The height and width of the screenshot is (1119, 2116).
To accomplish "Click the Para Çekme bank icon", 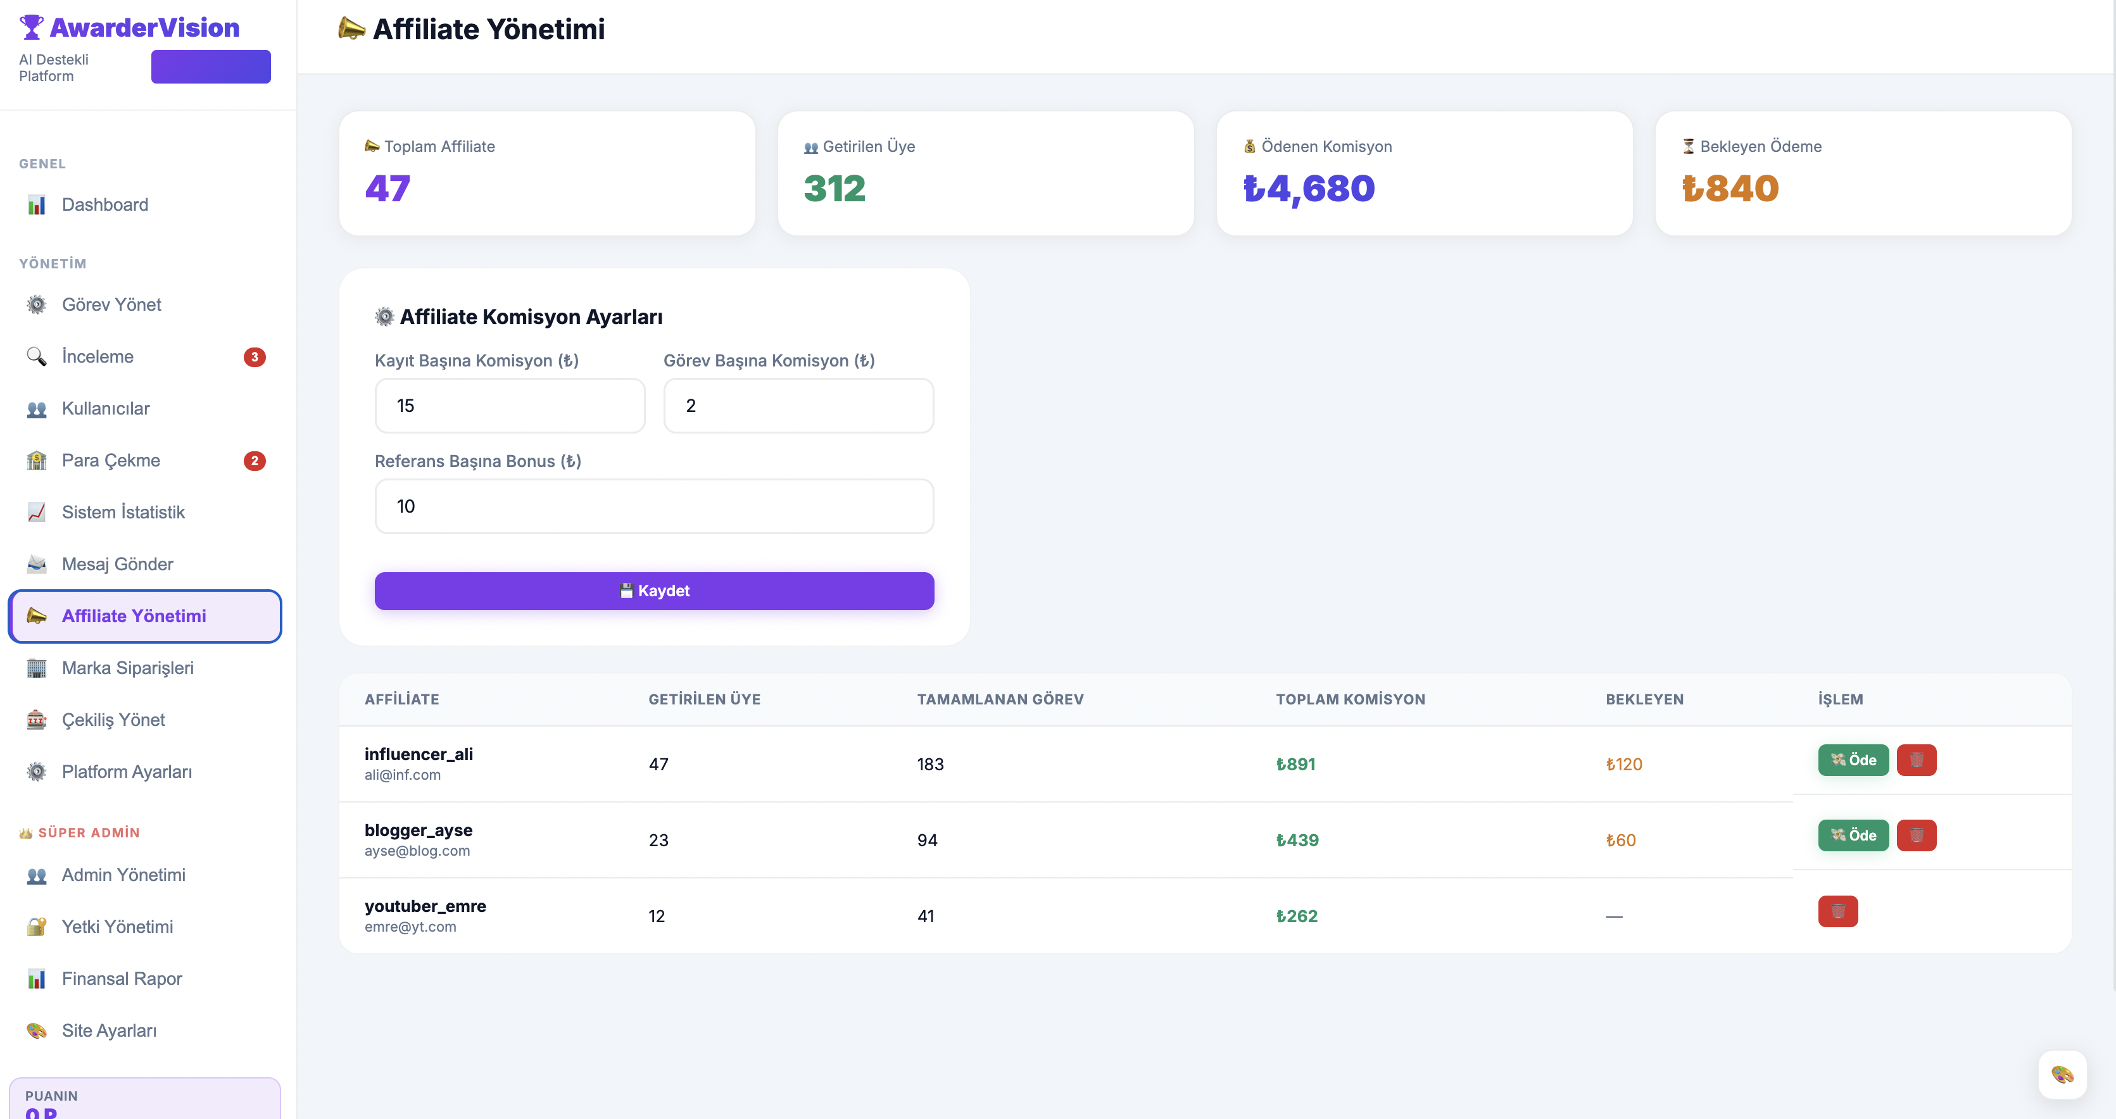I will [x=36, y=461].
